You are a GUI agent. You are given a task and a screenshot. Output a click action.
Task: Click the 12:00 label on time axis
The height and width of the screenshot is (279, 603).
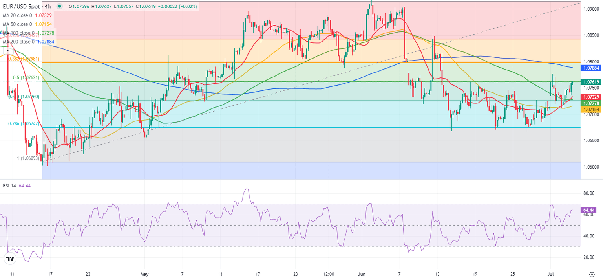(329, 274)
